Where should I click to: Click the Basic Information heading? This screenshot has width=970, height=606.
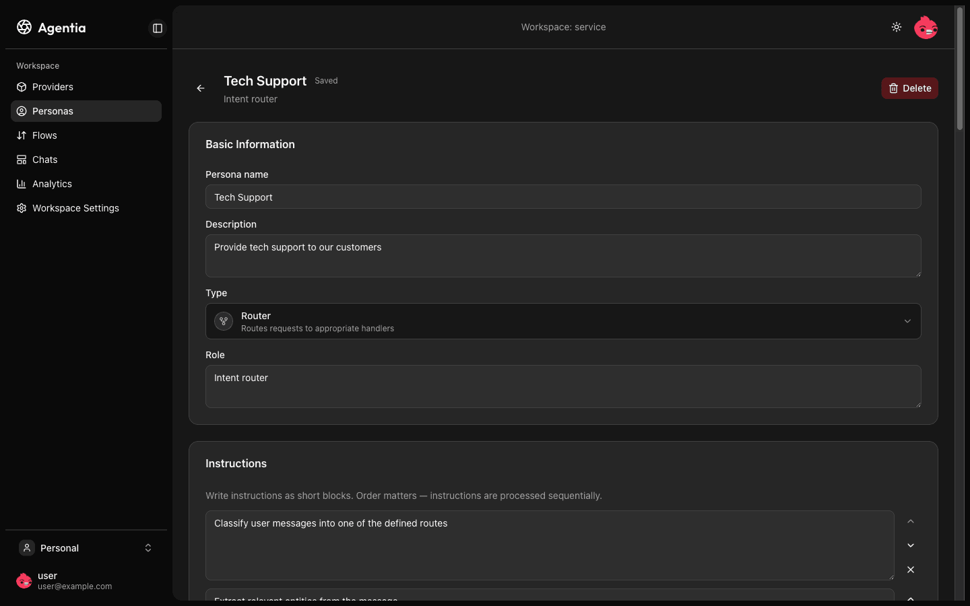click(250, 144)
